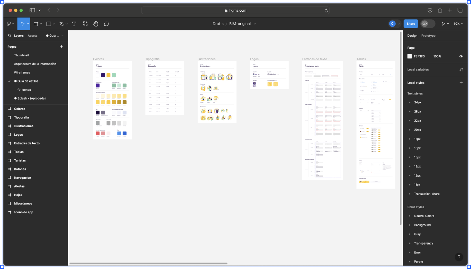The width and height of the screenshot is (471, 269).
Task: Add a new page with plus icon
Action: [x=61, y=47]
